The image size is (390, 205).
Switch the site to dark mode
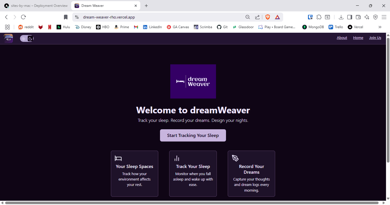(30, 38)
